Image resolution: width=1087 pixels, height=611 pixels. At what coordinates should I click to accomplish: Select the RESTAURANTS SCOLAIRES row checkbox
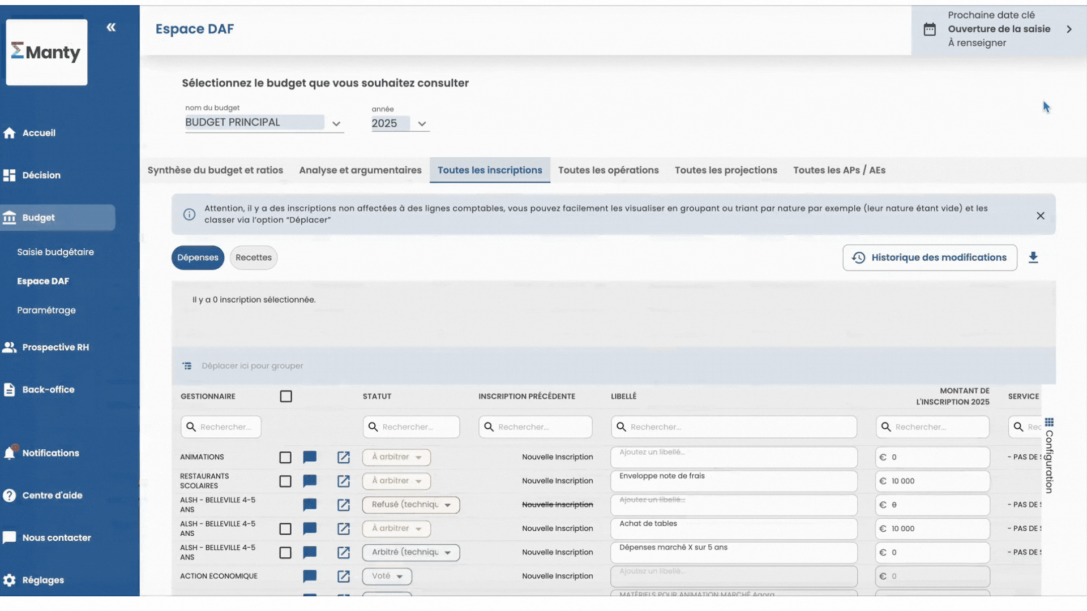pos(285,481)
